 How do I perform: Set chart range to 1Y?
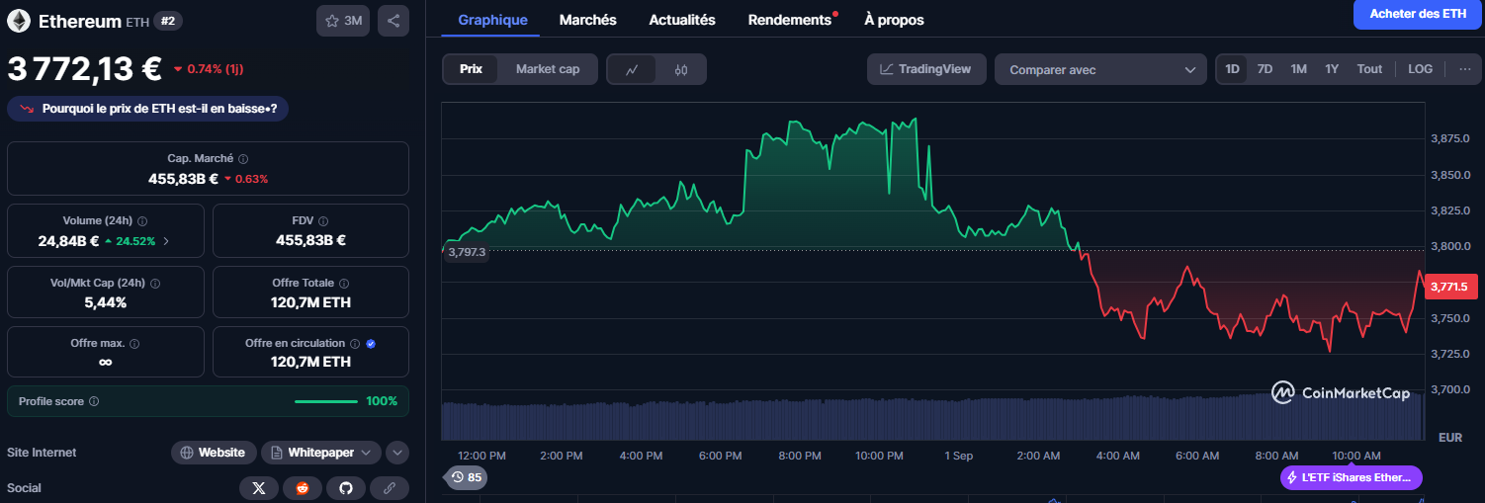(x=1332, y=69)
